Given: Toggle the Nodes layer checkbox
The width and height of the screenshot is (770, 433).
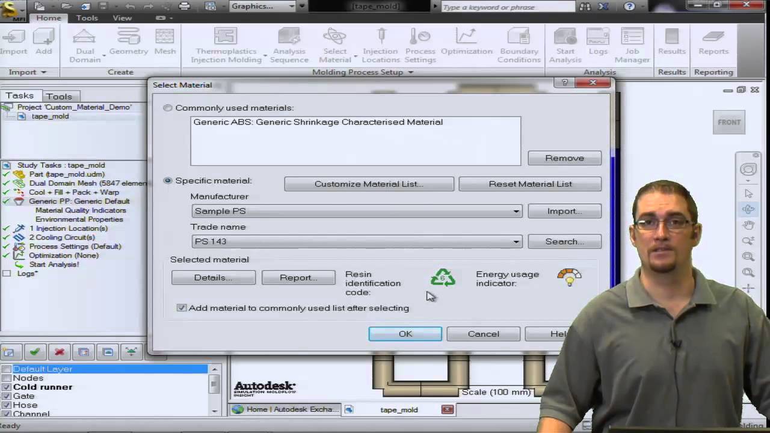Looking at the screenshot, I should [7, 378].
